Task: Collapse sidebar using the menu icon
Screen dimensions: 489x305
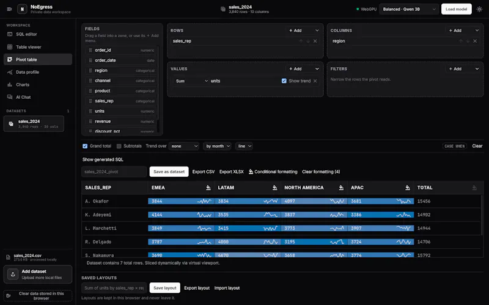Action: click(x=9, y=9)
